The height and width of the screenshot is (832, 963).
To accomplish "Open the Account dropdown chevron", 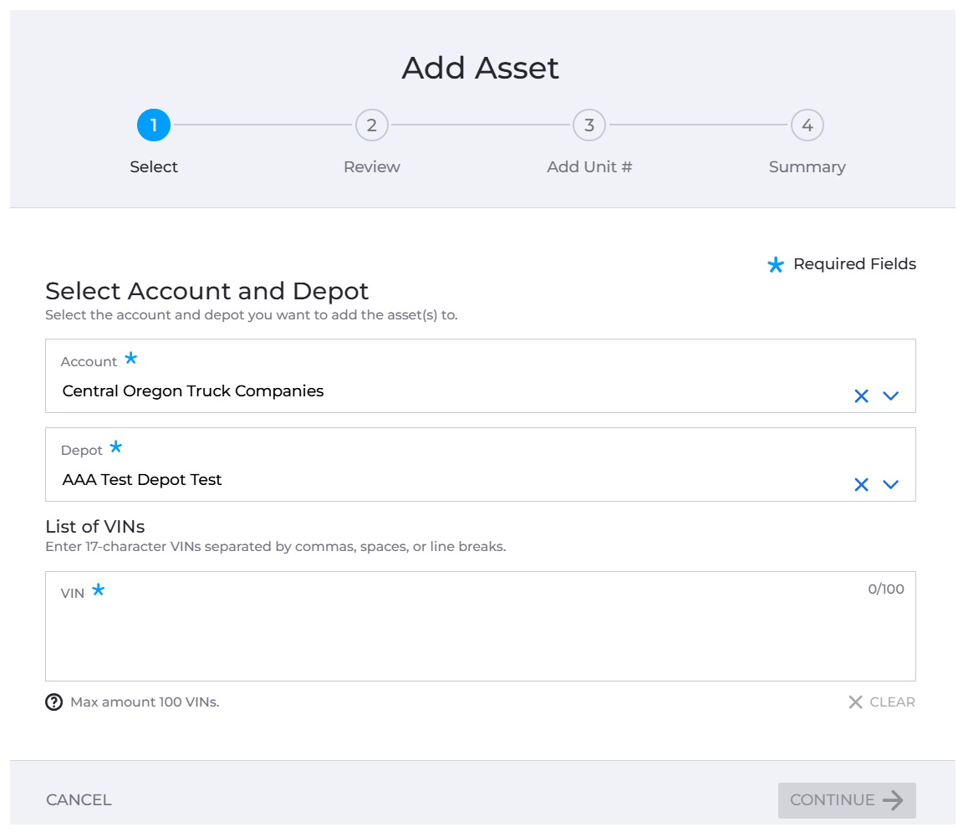I will (x=890, y=396).
